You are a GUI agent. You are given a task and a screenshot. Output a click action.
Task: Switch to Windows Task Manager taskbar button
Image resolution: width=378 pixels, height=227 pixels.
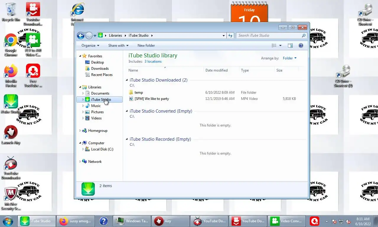click(132, 221)
